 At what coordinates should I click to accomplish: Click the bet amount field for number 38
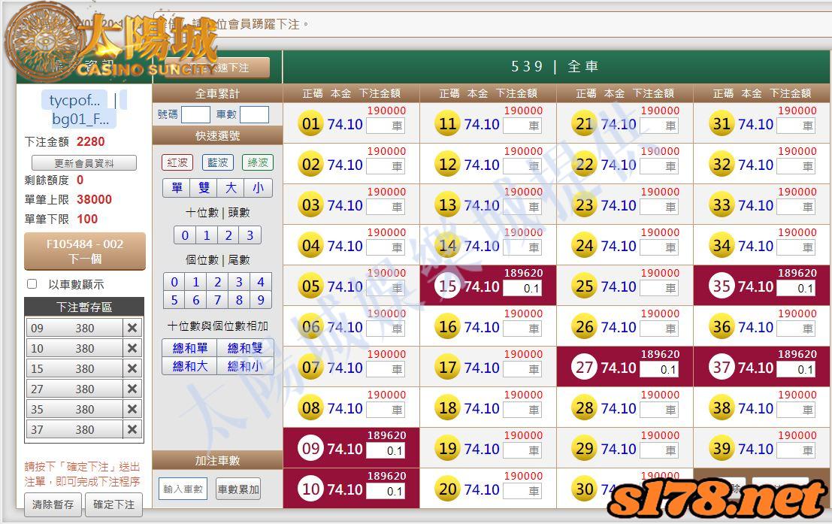[797, 410]
